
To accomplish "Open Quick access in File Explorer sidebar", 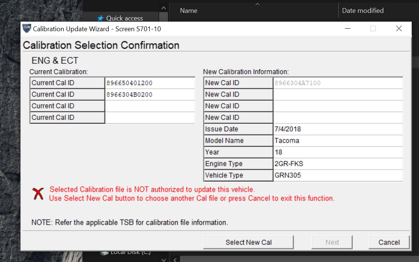I will coord(125,18).
